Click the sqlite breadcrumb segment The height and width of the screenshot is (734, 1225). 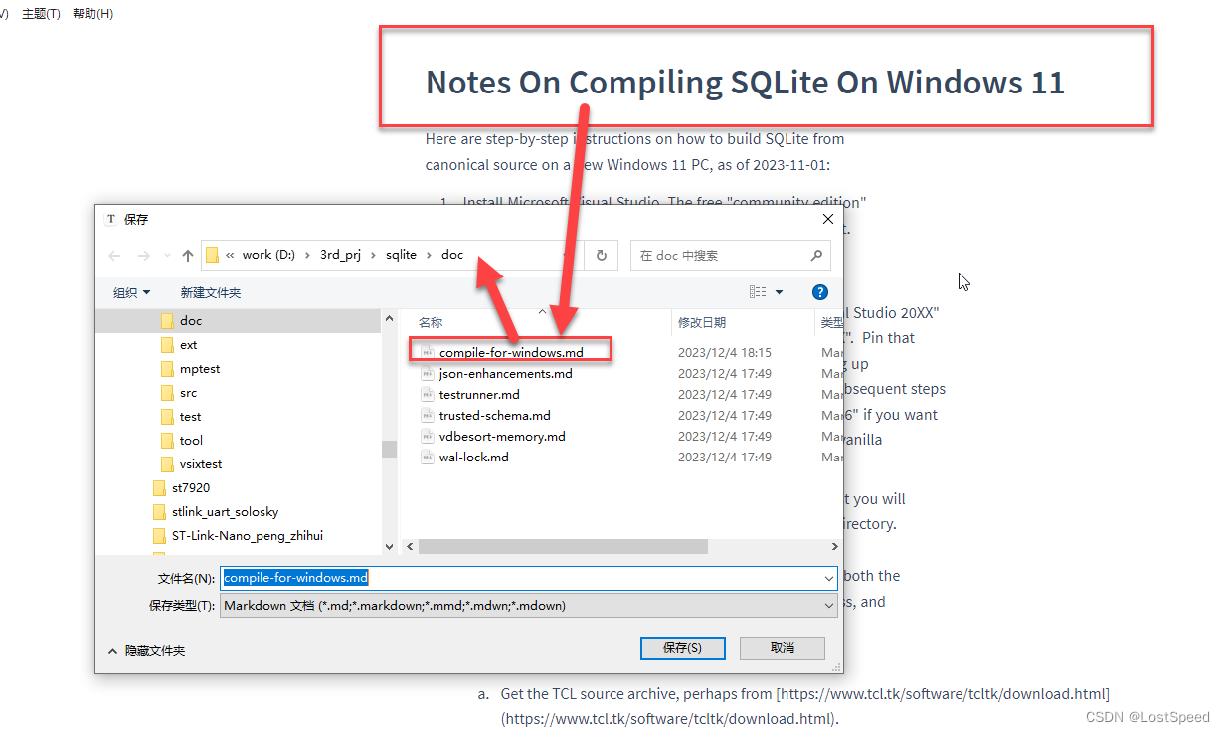[x=402, y=255]
